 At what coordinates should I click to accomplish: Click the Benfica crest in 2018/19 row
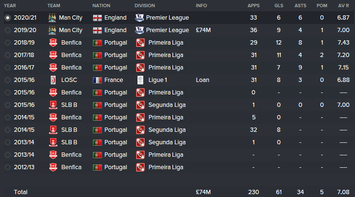pos(53,43)
